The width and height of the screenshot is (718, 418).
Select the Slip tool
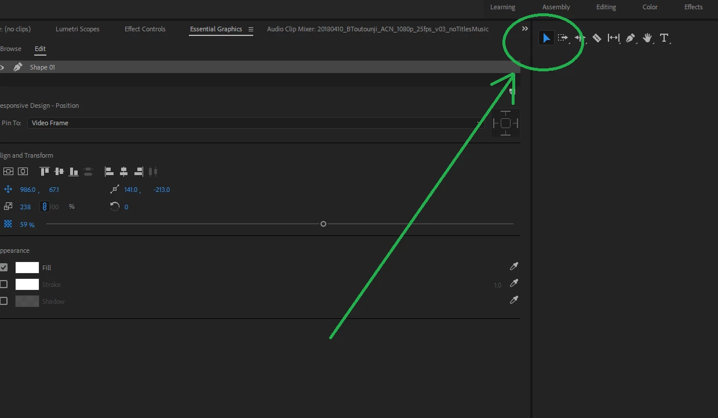pyautogui.click(x=613, y=38)
